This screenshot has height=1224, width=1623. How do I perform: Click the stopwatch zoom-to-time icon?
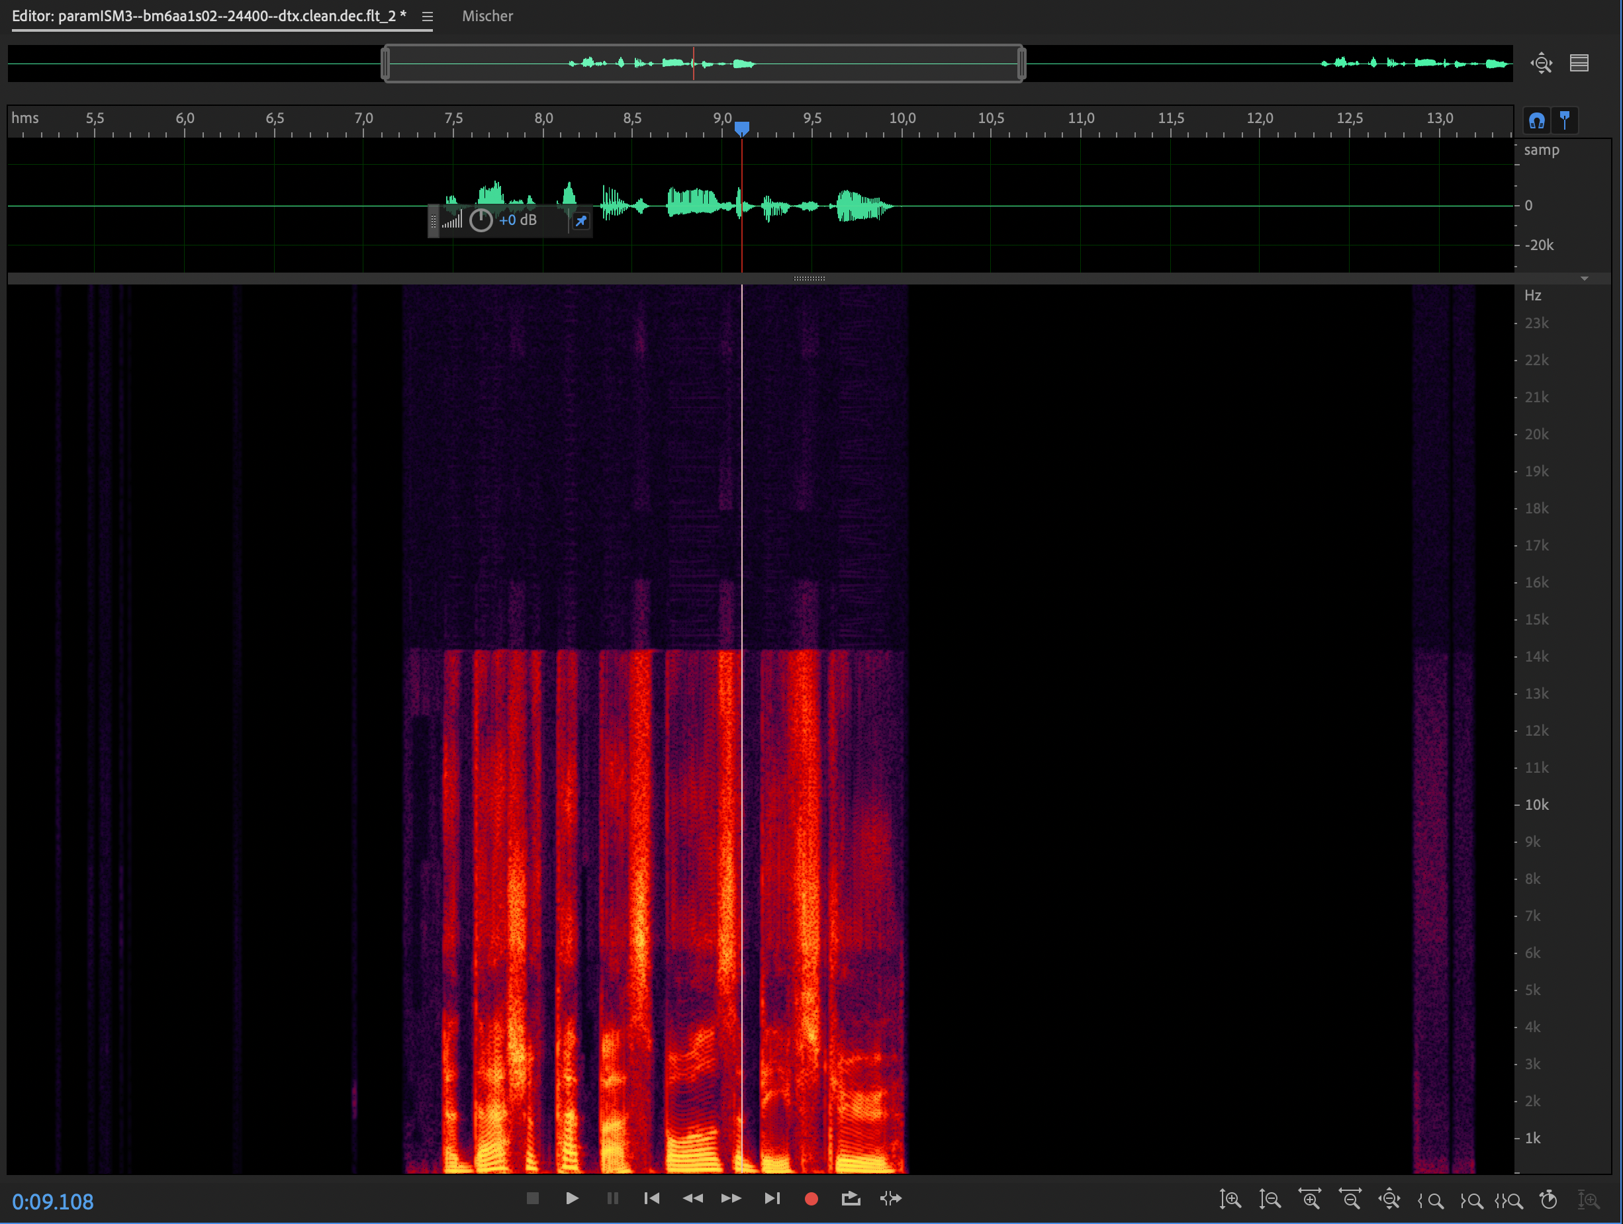pyautogui.click(x=1548, y=1200)
